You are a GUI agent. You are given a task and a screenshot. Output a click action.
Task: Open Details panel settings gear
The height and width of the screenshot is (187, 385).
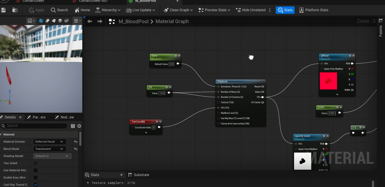(x=79, y=126)
